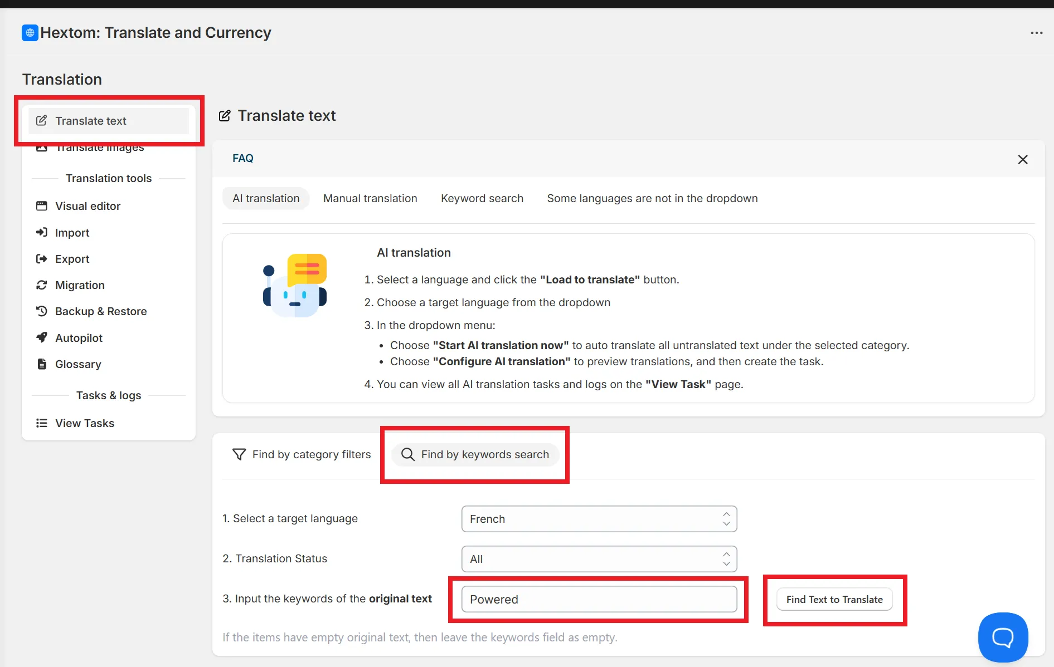Open Some languages are not in dropdown tab

pos(652,198)
